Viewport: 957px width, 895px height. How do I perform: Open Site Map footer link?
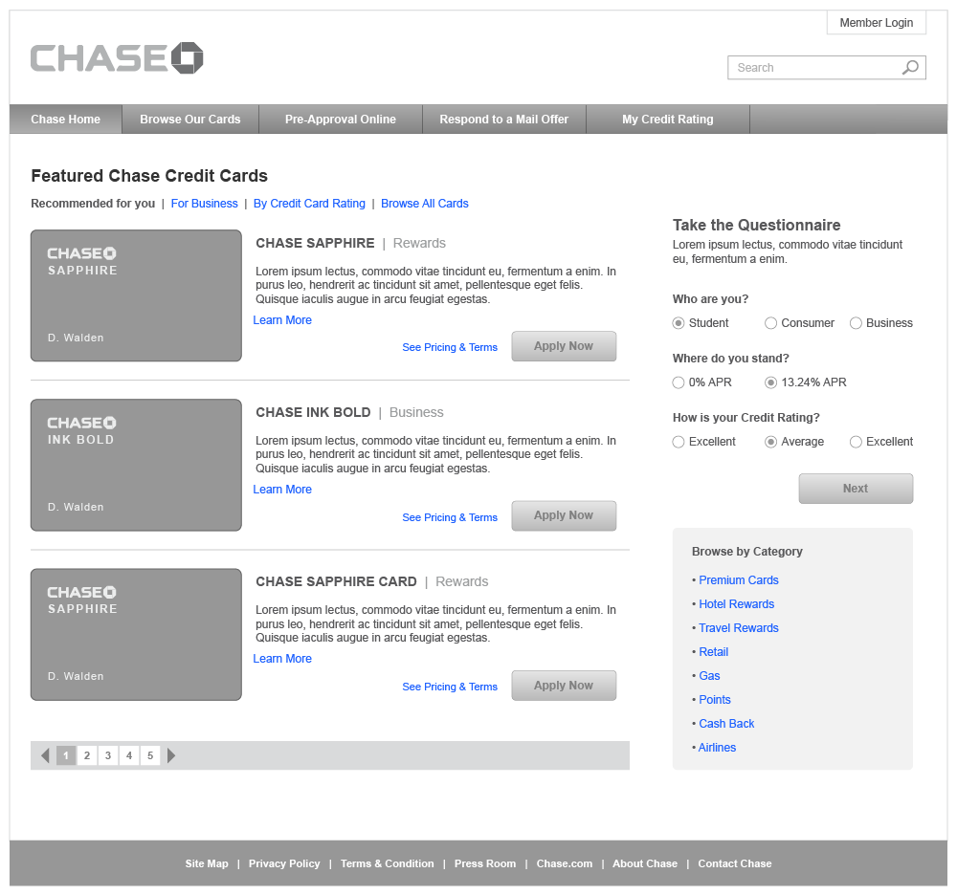pyautogui.click(x=207, y=863)
